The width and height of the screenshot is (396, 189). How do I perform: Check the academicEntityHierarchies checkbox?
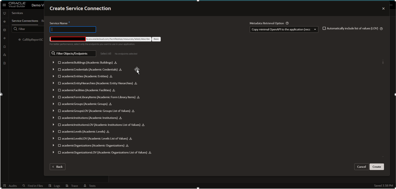59,83
